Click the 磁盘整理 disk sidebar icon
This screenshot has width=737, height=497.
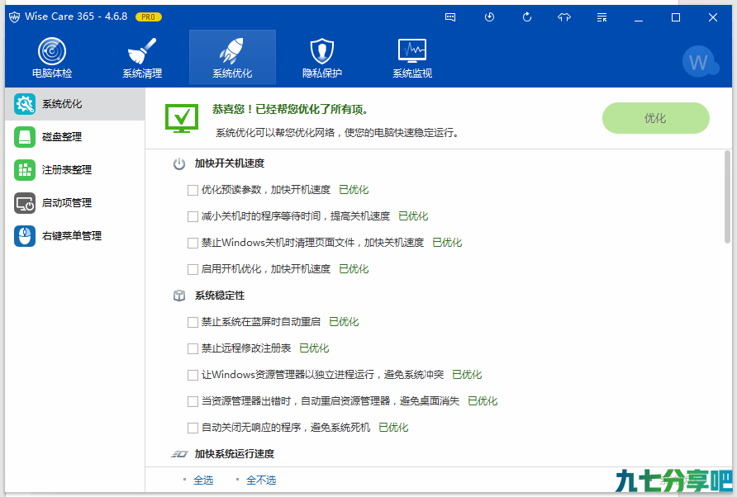[x=25, y=137]
